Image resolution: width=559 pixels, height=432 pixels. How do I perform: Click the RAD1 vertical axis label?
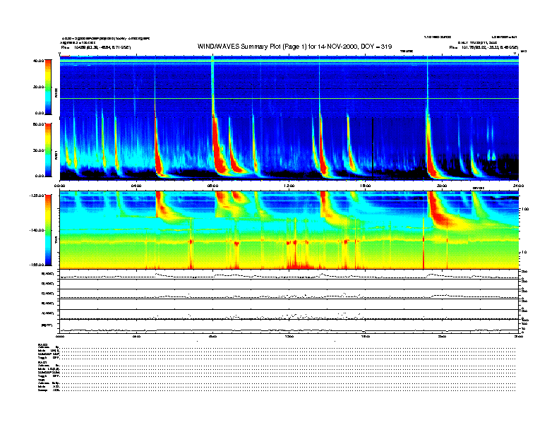coord(56,155)
